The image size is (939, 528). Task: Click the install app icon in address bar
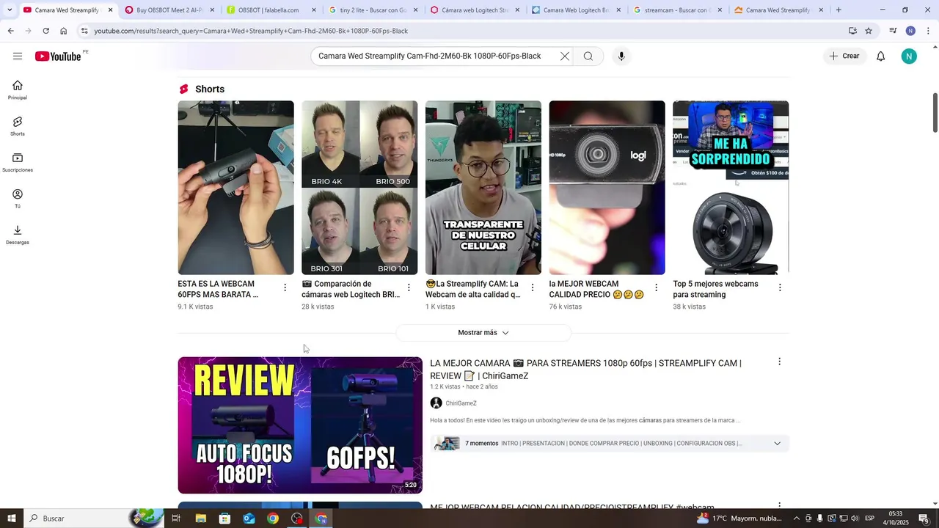point(852,31)
